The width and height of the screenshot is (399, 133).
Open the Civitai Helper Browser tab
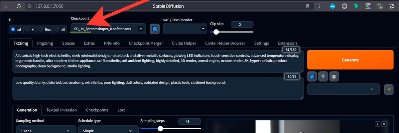[225, 43]
